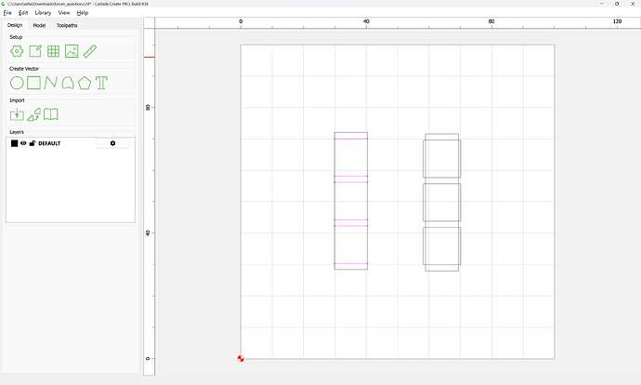Open the Library menu
This screenshot has height=385, width=641.
point(43,13)
